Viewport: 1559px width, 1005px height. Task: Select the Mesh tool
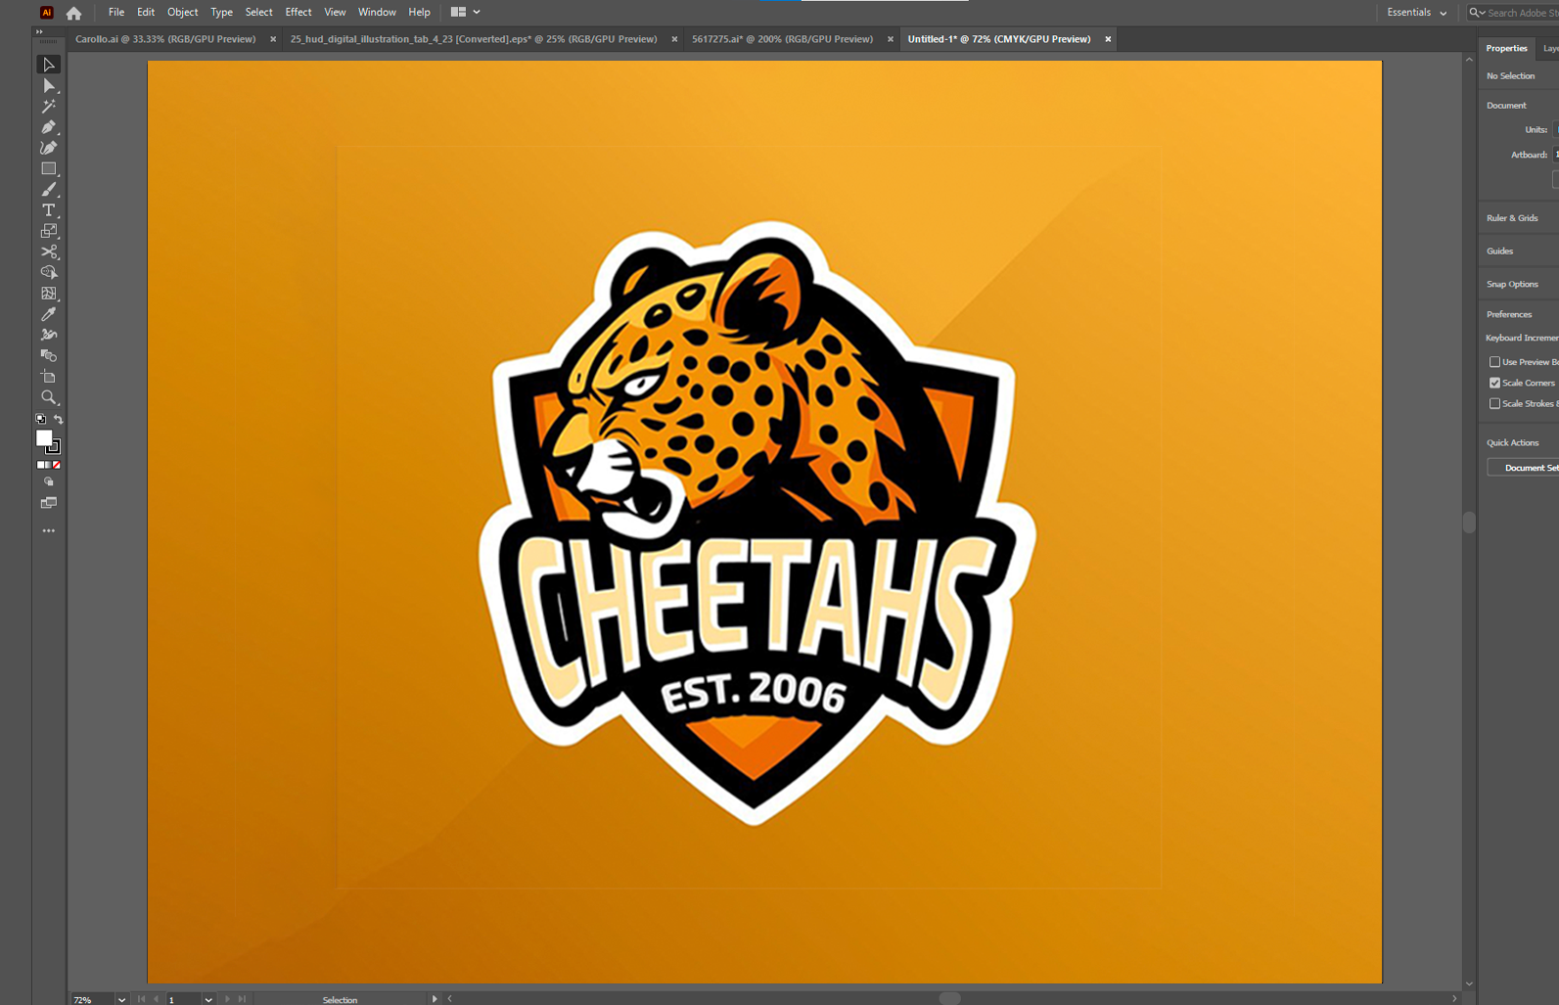[48, 294]
